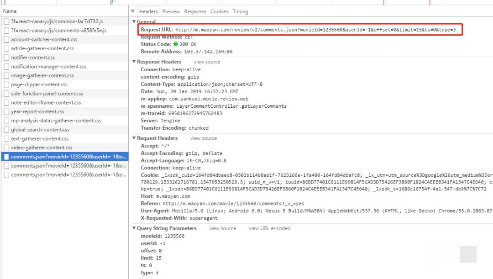The width and height of the screenshot is (493, 279).
Task: Select text-gatherer-content.css request
Action: (x=64, y=139)
